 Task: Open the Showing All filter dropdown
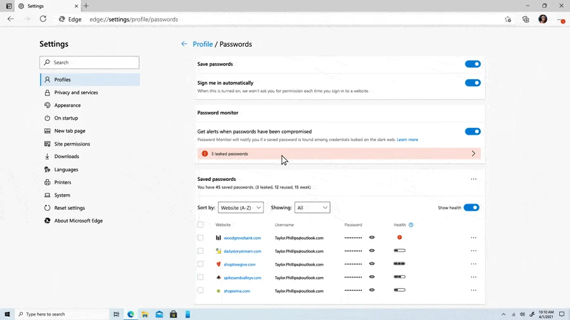[312, 207]
